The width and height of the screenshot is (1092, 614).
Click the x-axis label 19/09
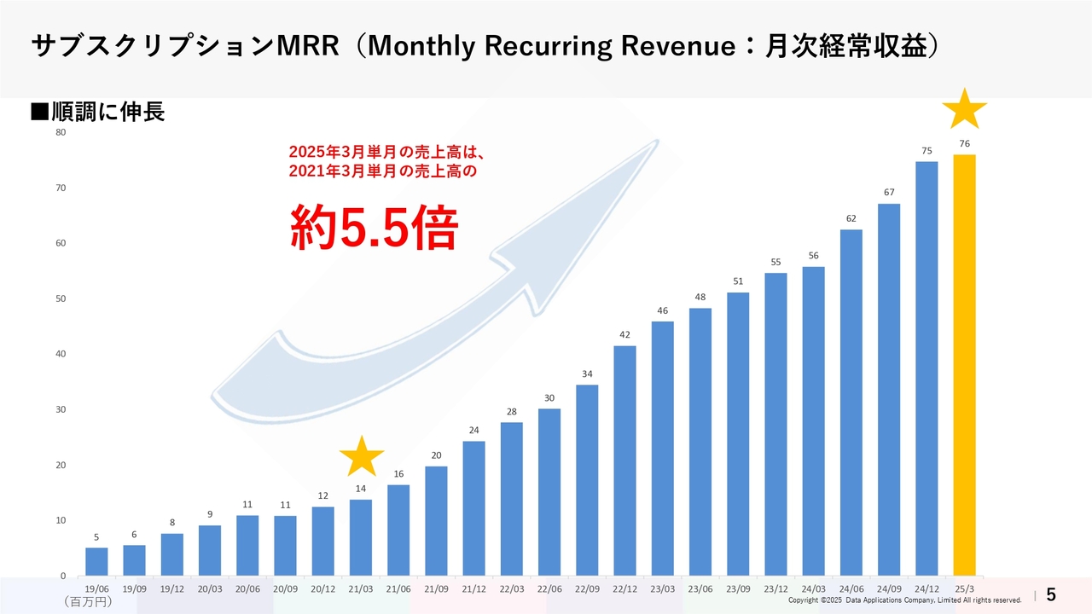click(134, 588)
